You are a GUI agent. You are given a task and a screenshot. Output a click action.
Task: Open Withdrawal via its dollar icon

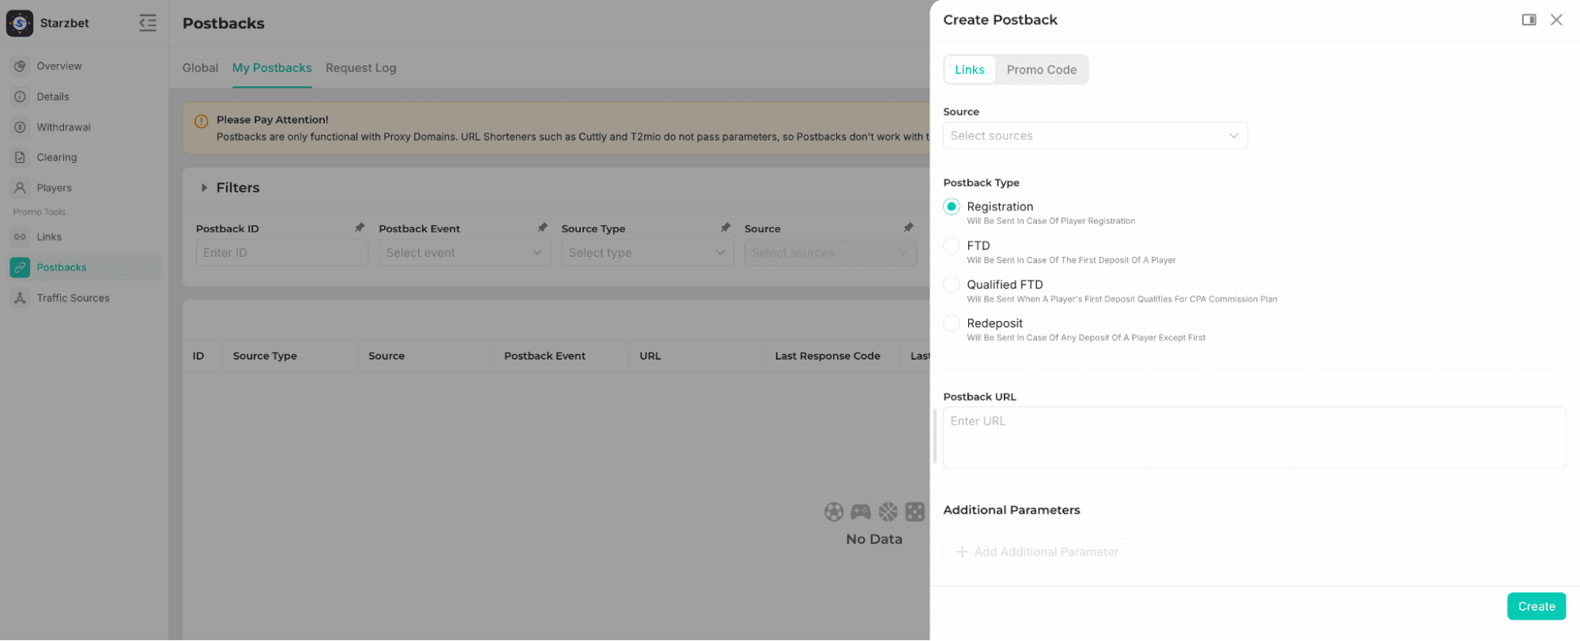(21, 127)
